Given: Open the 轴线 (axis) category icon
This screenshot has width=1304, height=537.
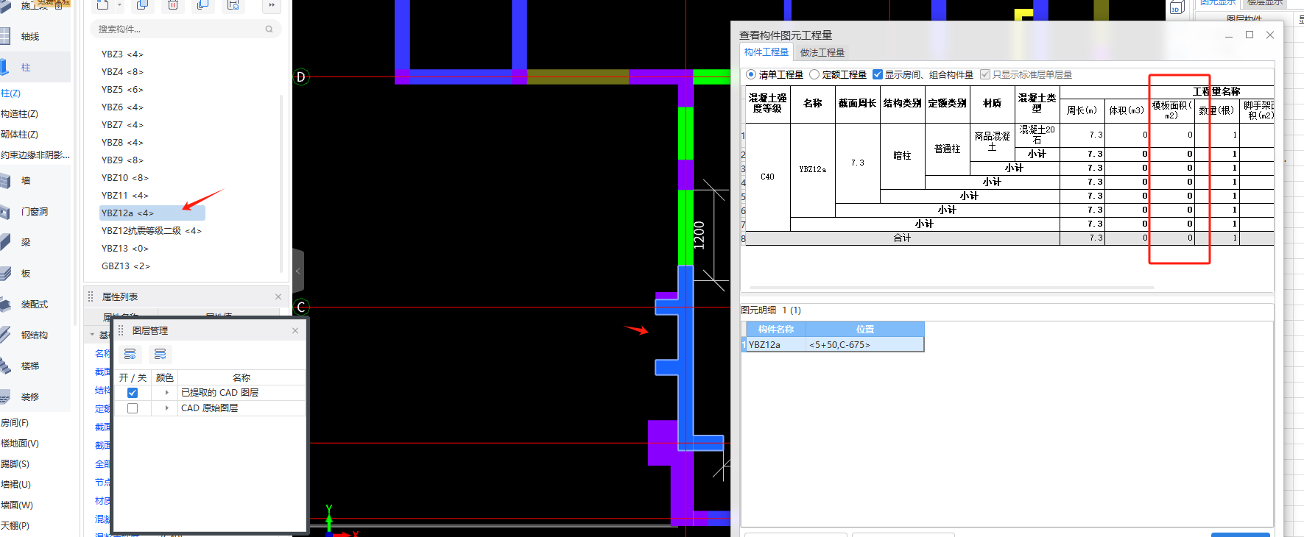Looking at the screenshot, I should click(x=6, y=36).
